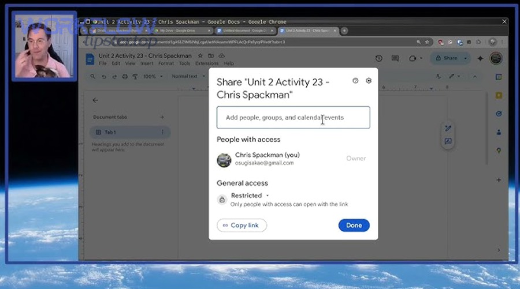520x289 pixels.
Task: Bookmark this page with star icon
Action: pos(427,42)
